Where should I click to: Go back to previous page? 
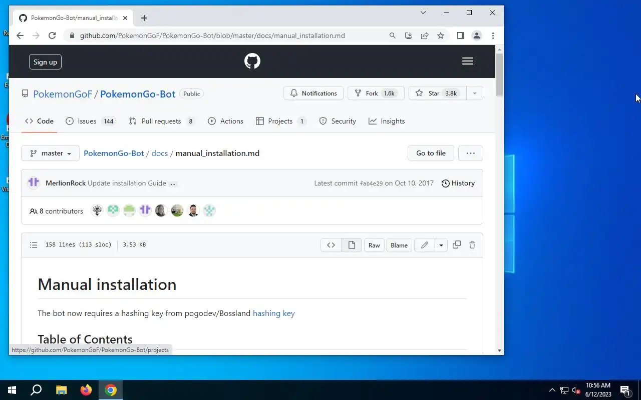tap(20, 35)
